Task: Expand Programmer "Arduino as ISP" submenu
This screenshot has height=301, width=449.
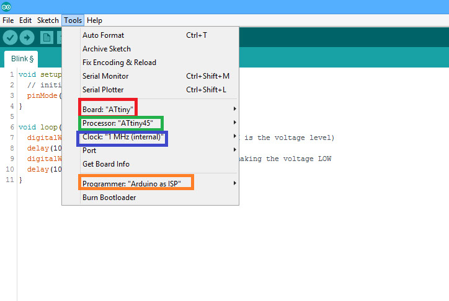Action: click(x=150, y=183)
